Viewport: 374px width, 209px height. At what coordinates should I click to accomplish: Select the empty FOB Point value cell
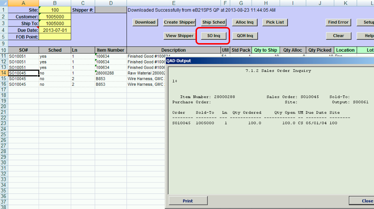tap(55, 37)
